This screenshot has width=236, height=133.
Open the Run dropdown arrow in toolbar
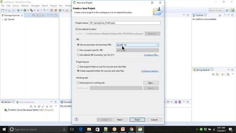(28, 10)
